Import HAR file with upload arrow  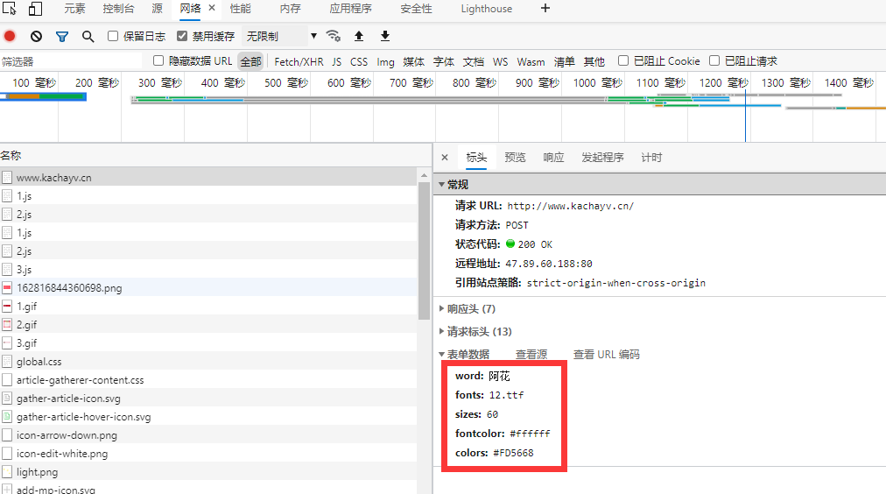tap(359, 36)
